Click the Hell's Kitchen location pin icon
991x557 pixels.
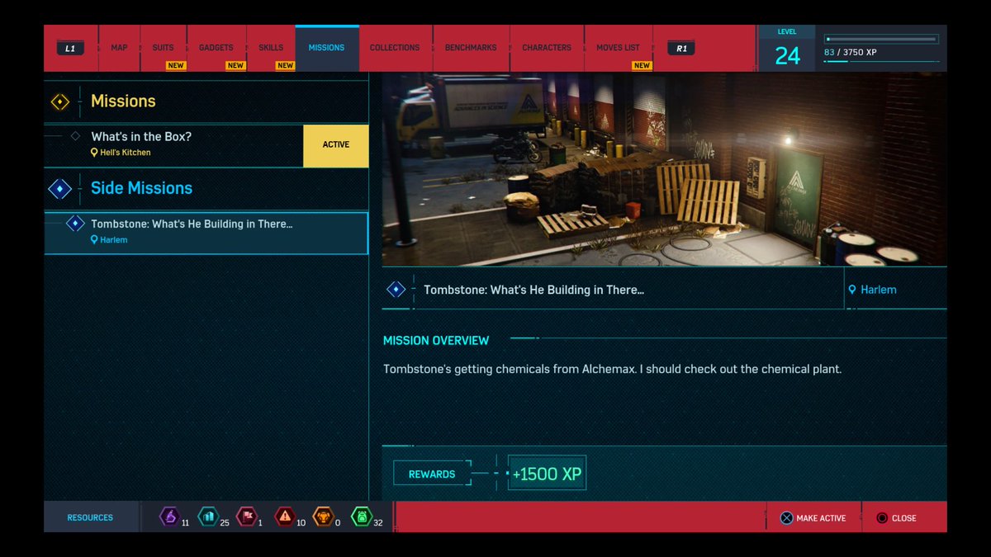pos(95,153)
